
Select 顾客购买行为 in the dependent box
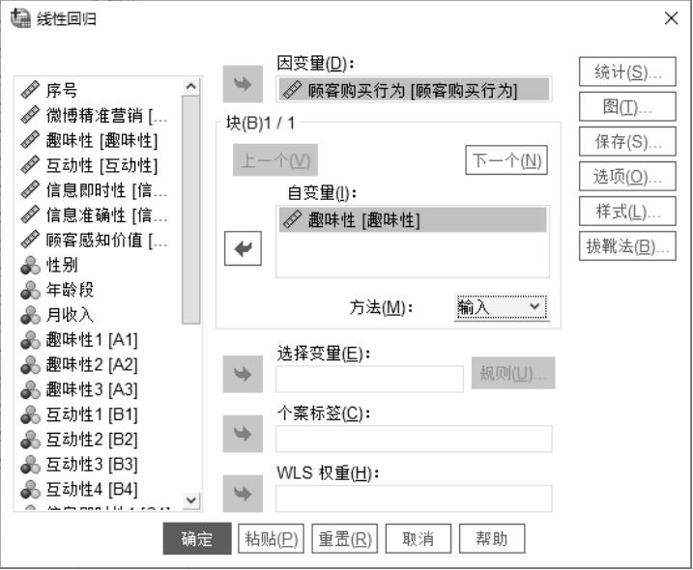[414, 90]
